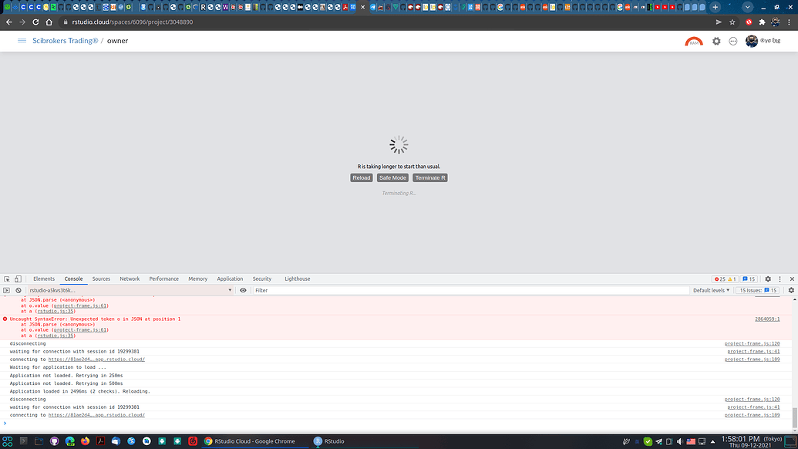Bookmark this page with star icon
This screenshot has width=798, height=449.
pos(732,22)
